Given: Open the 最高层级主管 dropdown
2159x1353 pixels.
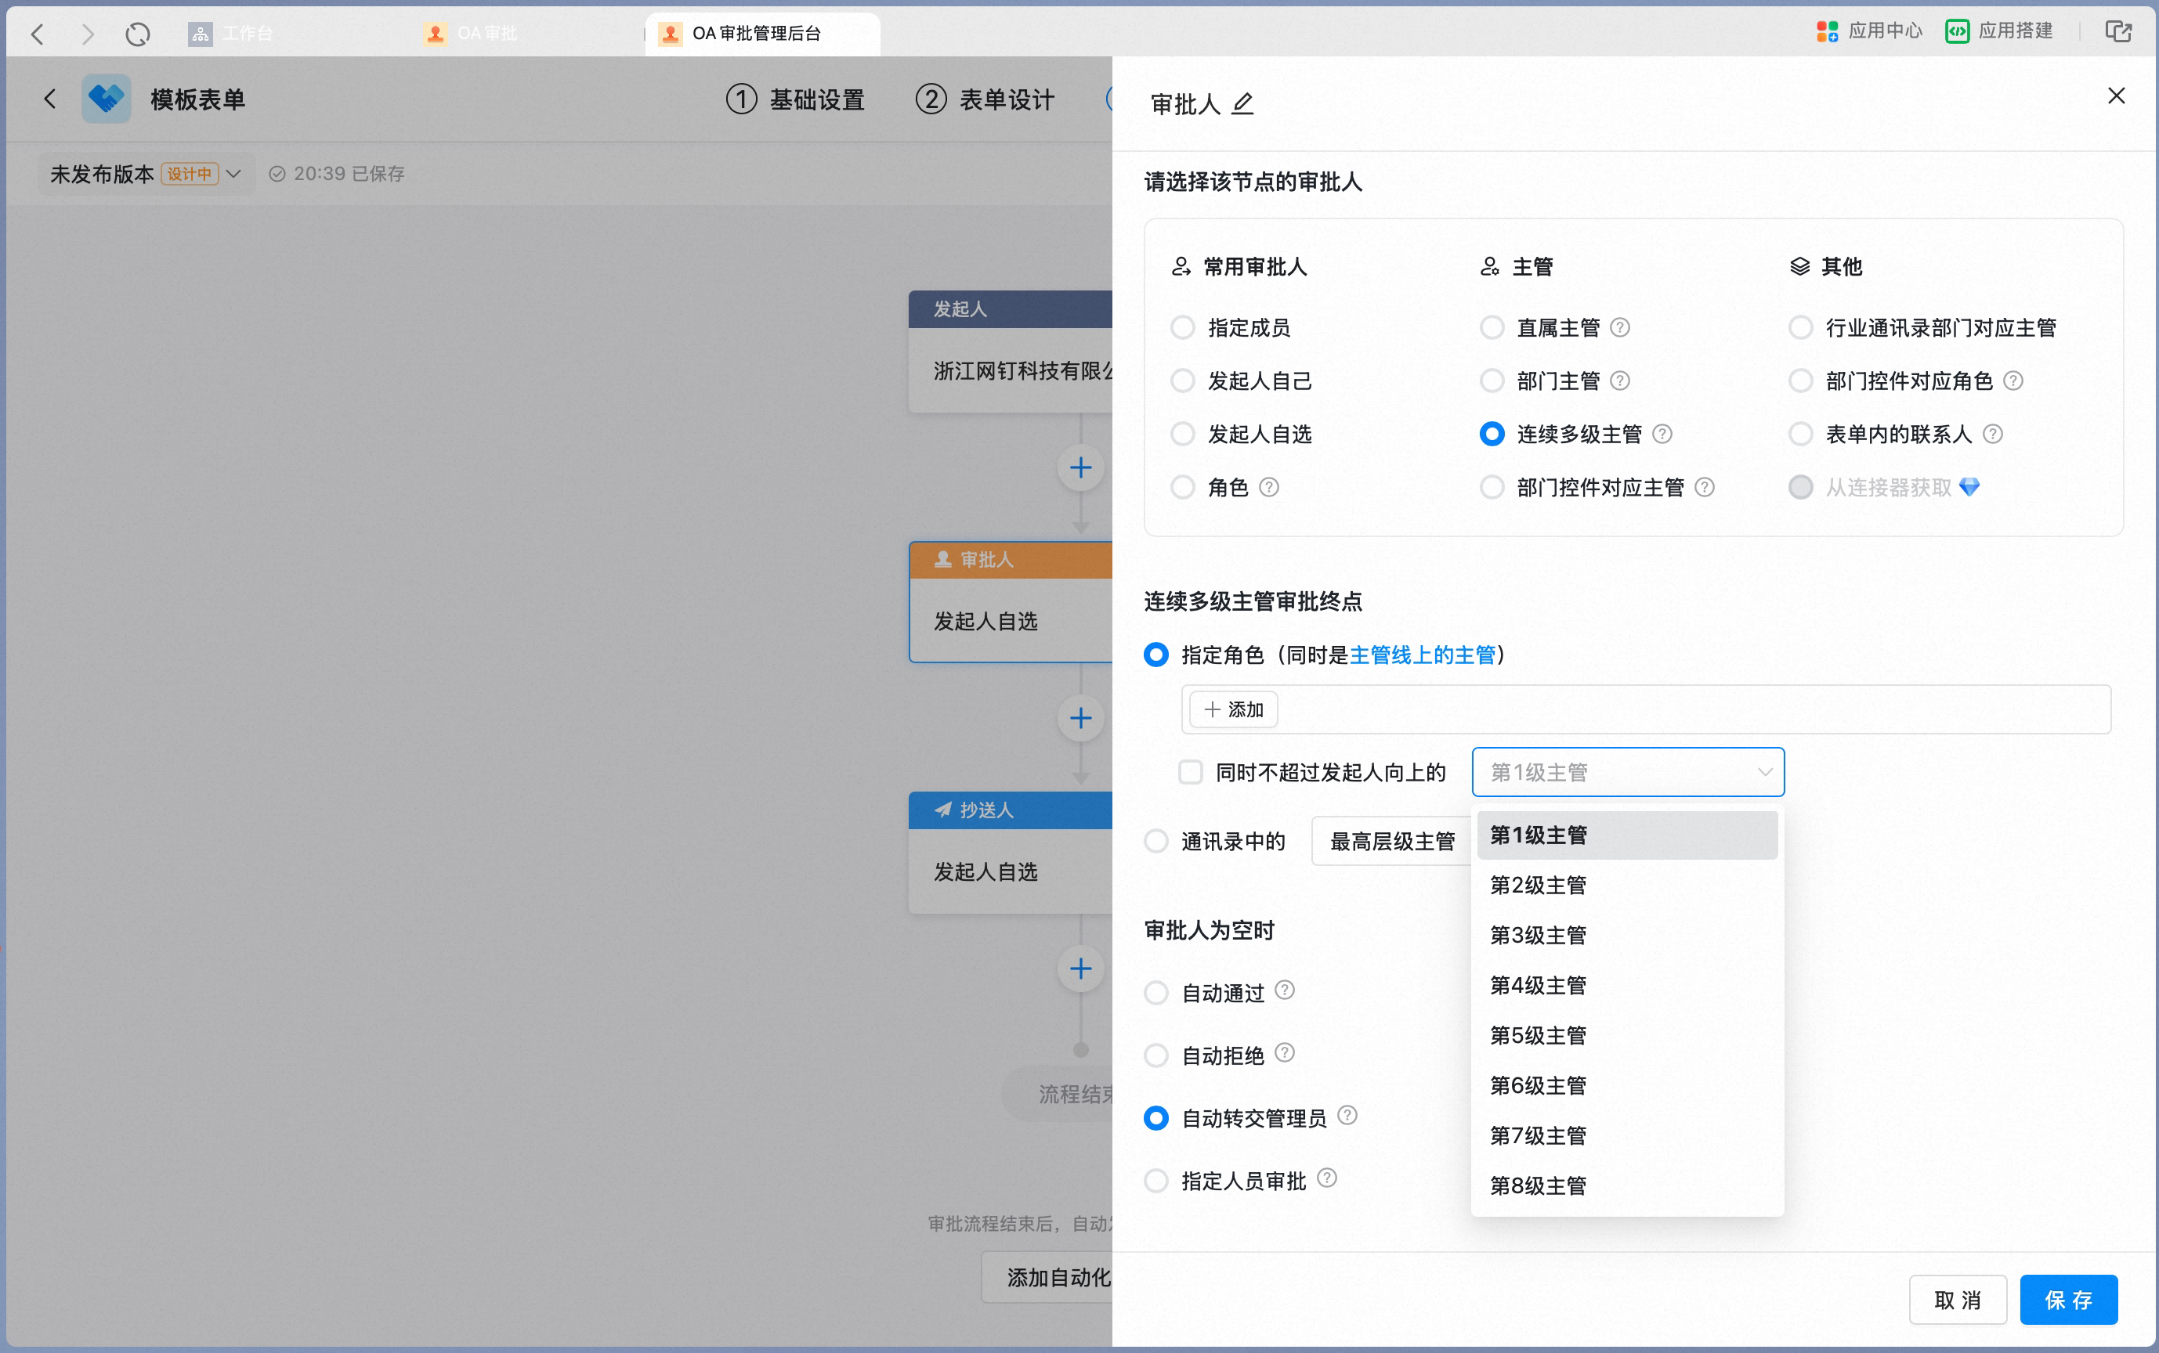Looking at the screenshot, I should (1392, 841).
